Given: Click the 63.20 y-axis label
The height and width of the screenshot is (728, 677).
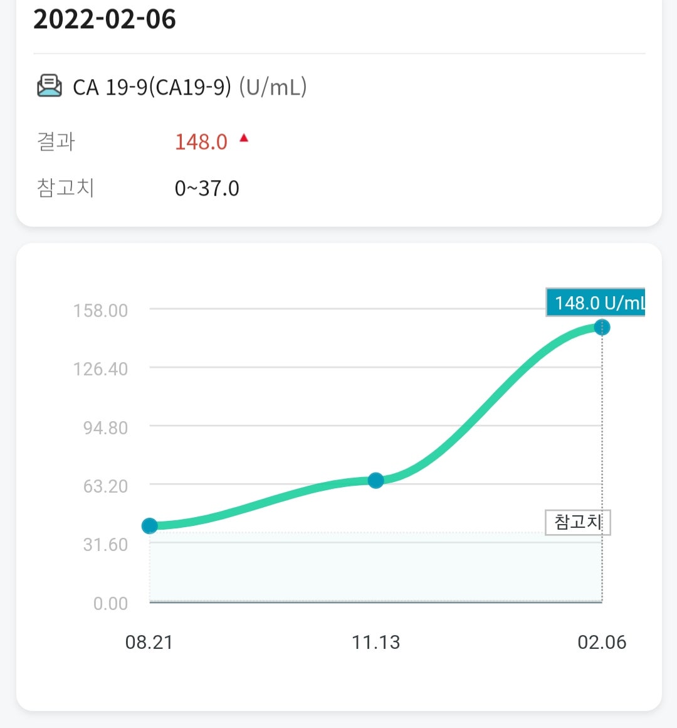Looking at the screenshot, I should 106,486.
